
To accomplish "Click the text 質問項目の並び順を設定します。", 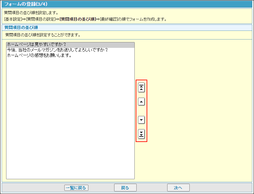I will [x=31, y=13].
